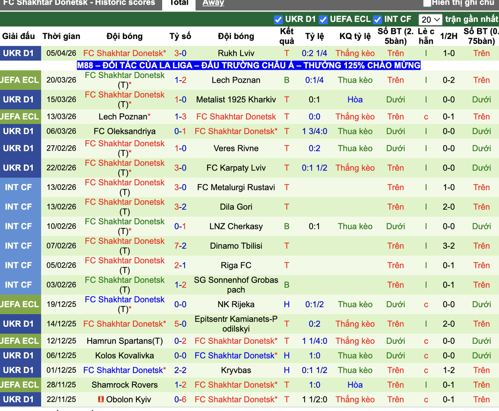Open SG Sonnenhof Grobaspach team link
Image resolution: width=499 pixels, height=411 pixels.
click(236, 285)
